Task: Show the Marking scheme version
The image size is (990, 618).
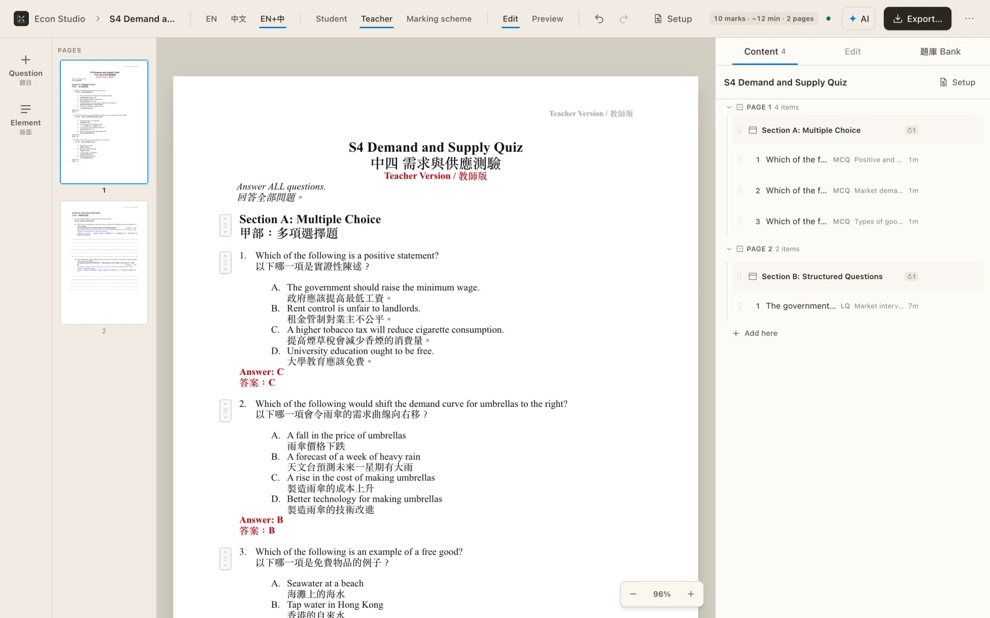Action: tap(439, 19)
